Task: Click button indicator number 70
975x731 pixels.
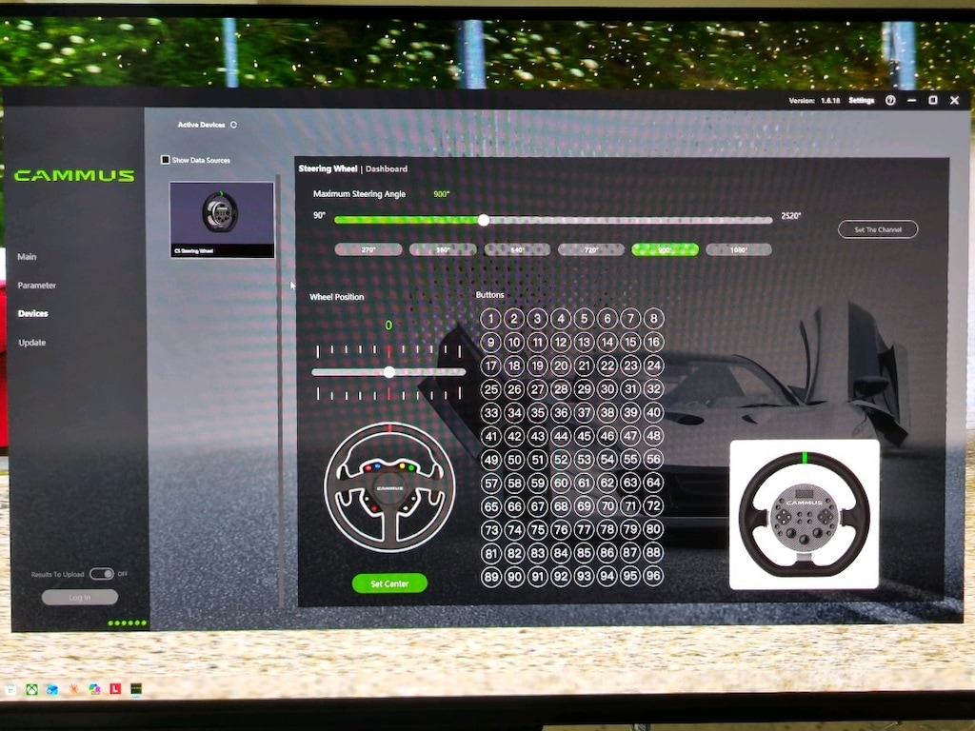Action: coord(607,506)
